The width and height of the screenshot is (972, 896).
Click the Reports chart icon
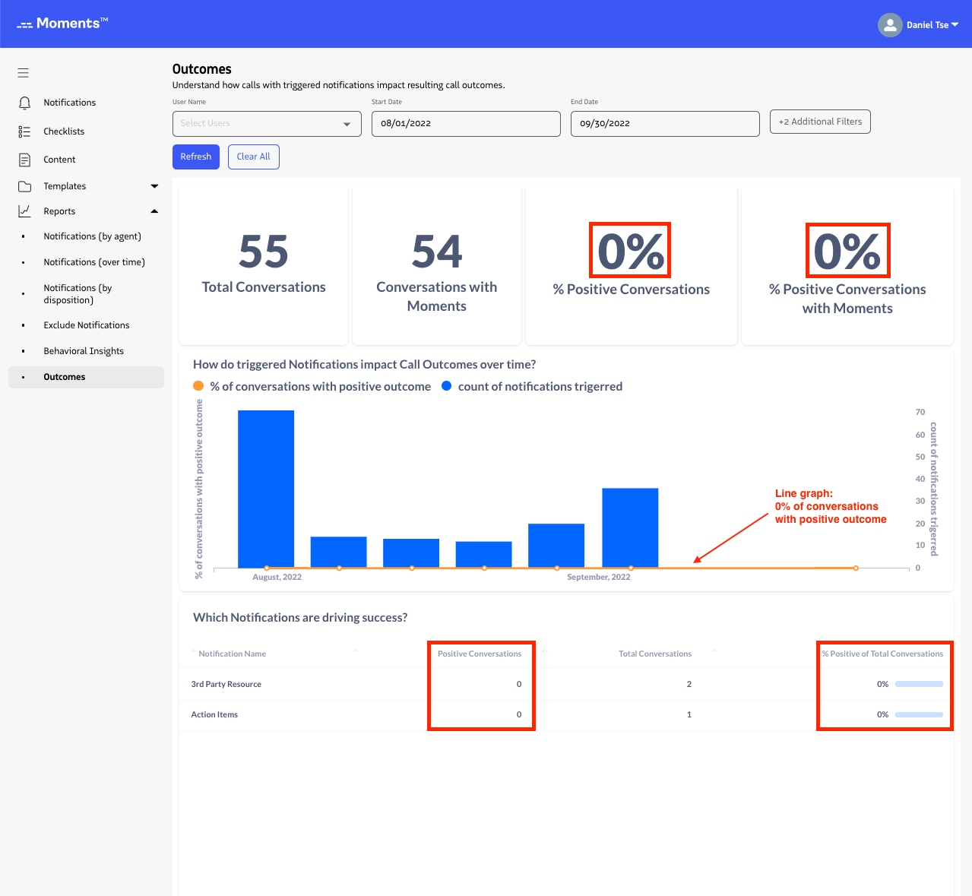point(24,211)
